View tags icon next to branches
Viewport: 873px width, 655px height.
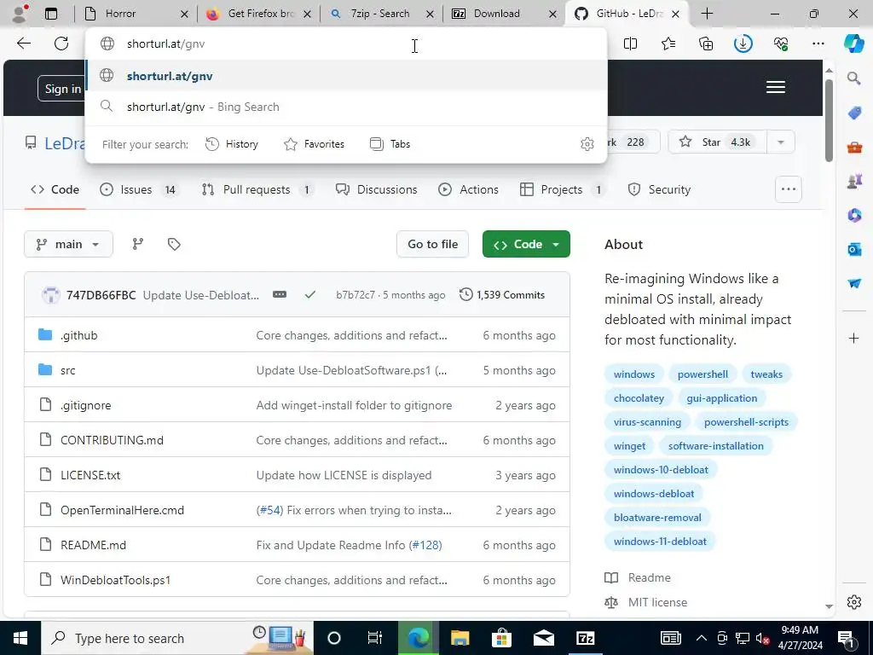point(174,244)
